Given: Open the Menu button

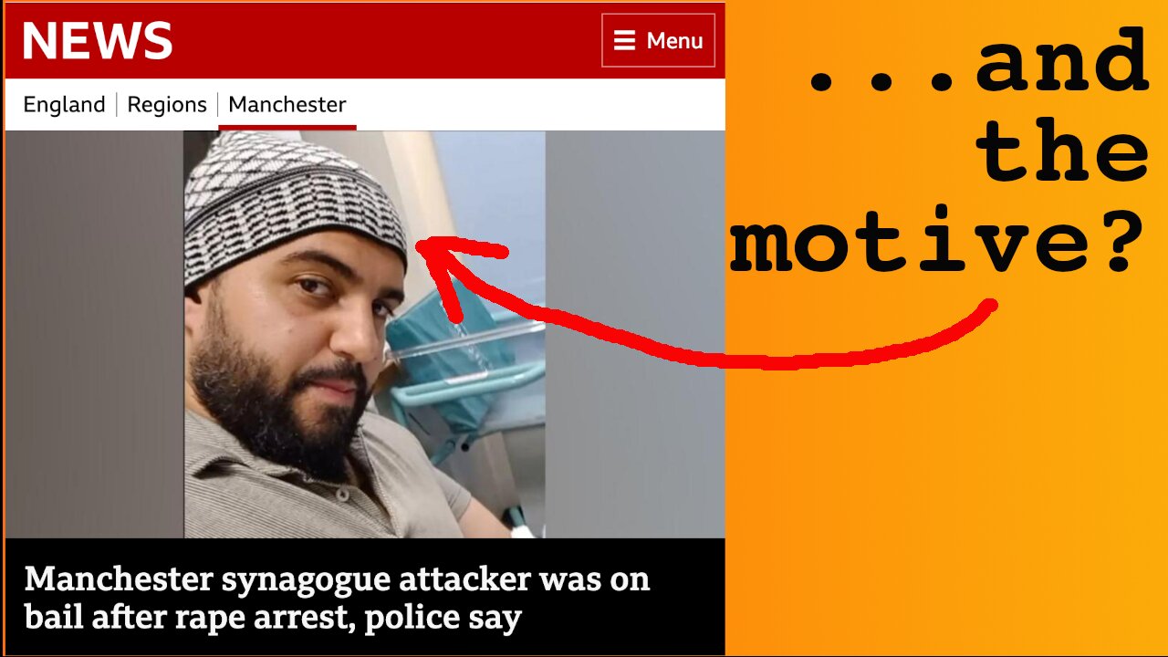Looking at the screenshot, I should tap(658, 41).
